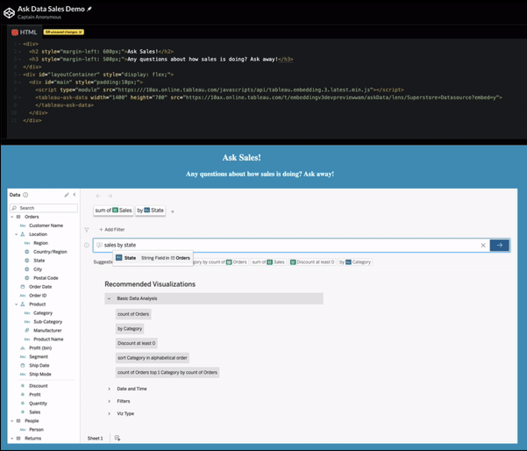527x451 pixels.
Task: Expand the Date and Time section
Action: coord(109,389)
